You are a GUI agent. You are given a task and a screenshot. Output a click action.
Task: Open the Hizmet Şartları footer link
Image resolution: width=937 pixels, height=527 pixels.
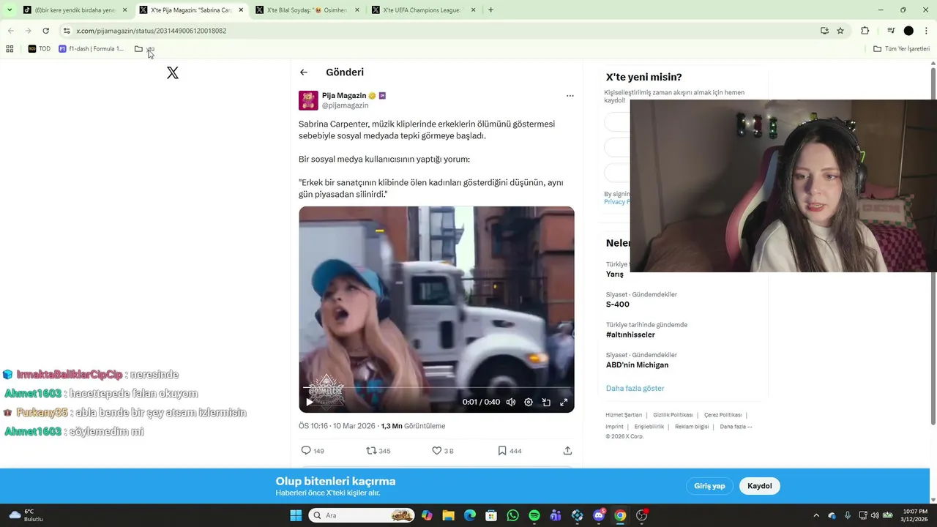pyautogui.click(x=624, y=415)
